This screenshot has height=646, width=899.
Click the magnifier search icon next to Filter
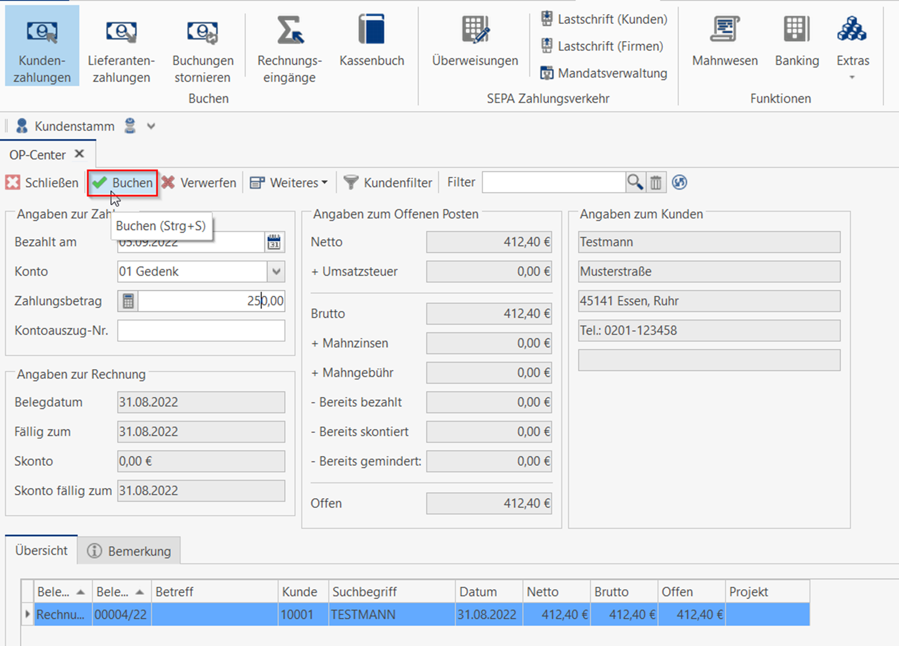tap(635, 182)
